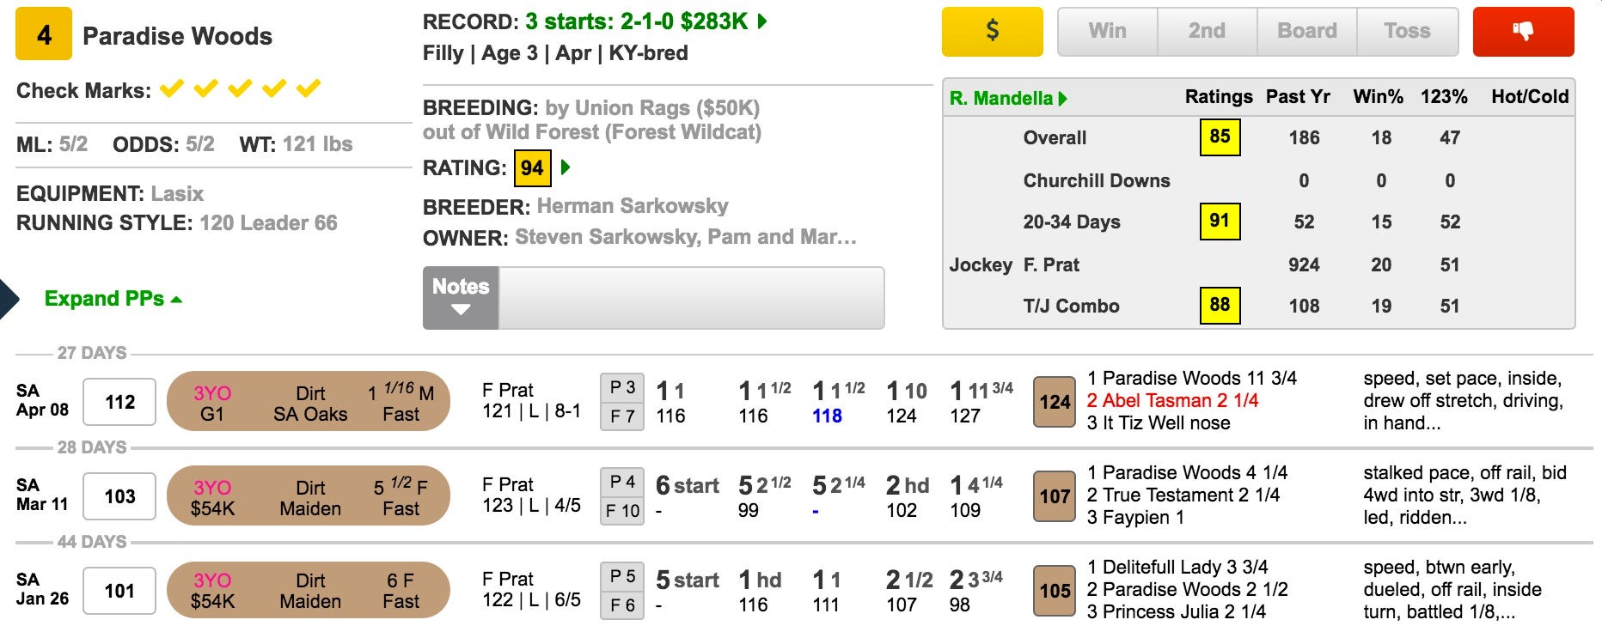Image resolution: width=1602 pixels, height=632 pixels.
Task: Click the yellow 85 Overall rating box
Action: coord(1220,137)
